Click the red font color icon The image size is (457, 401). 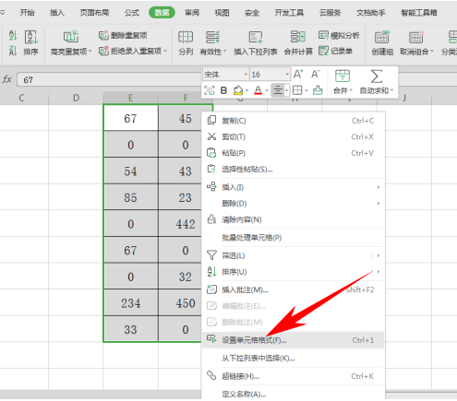(258, 90)
